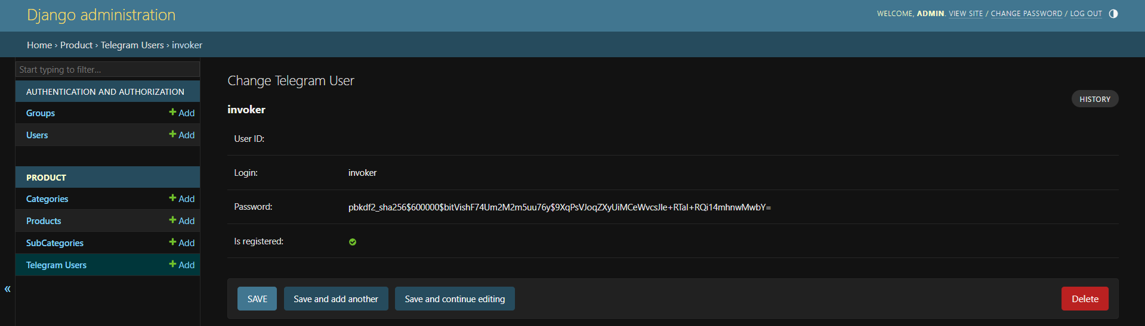Click the pbkdf2_sha256 password hash text
This screenshot has width=1145, height=326.
pyautogui.click(x=560, y=207)
